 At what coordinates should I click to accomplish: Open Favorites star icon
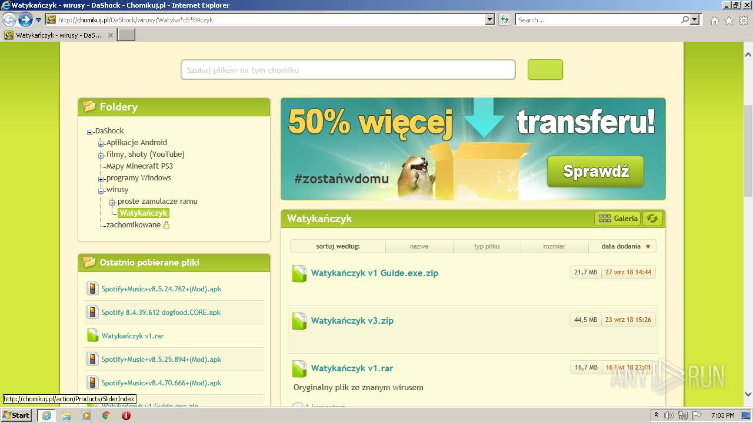[729, 21]
